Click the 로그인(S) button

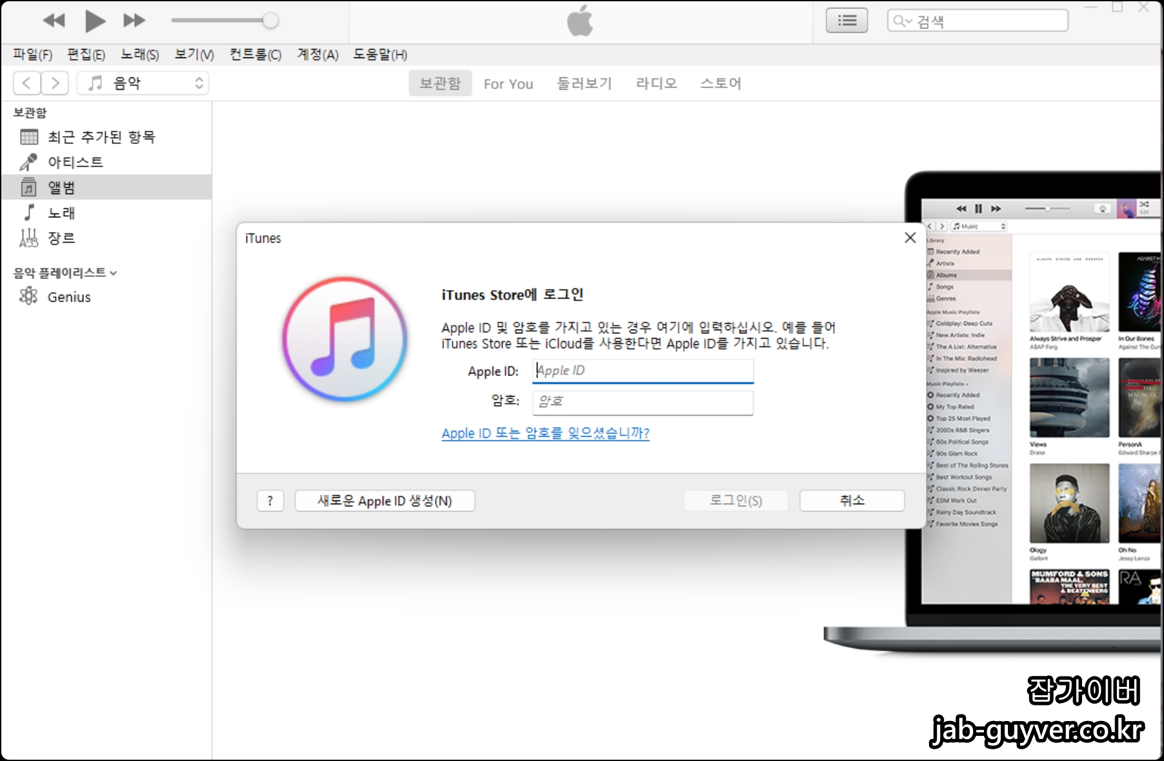click(736, 501)
